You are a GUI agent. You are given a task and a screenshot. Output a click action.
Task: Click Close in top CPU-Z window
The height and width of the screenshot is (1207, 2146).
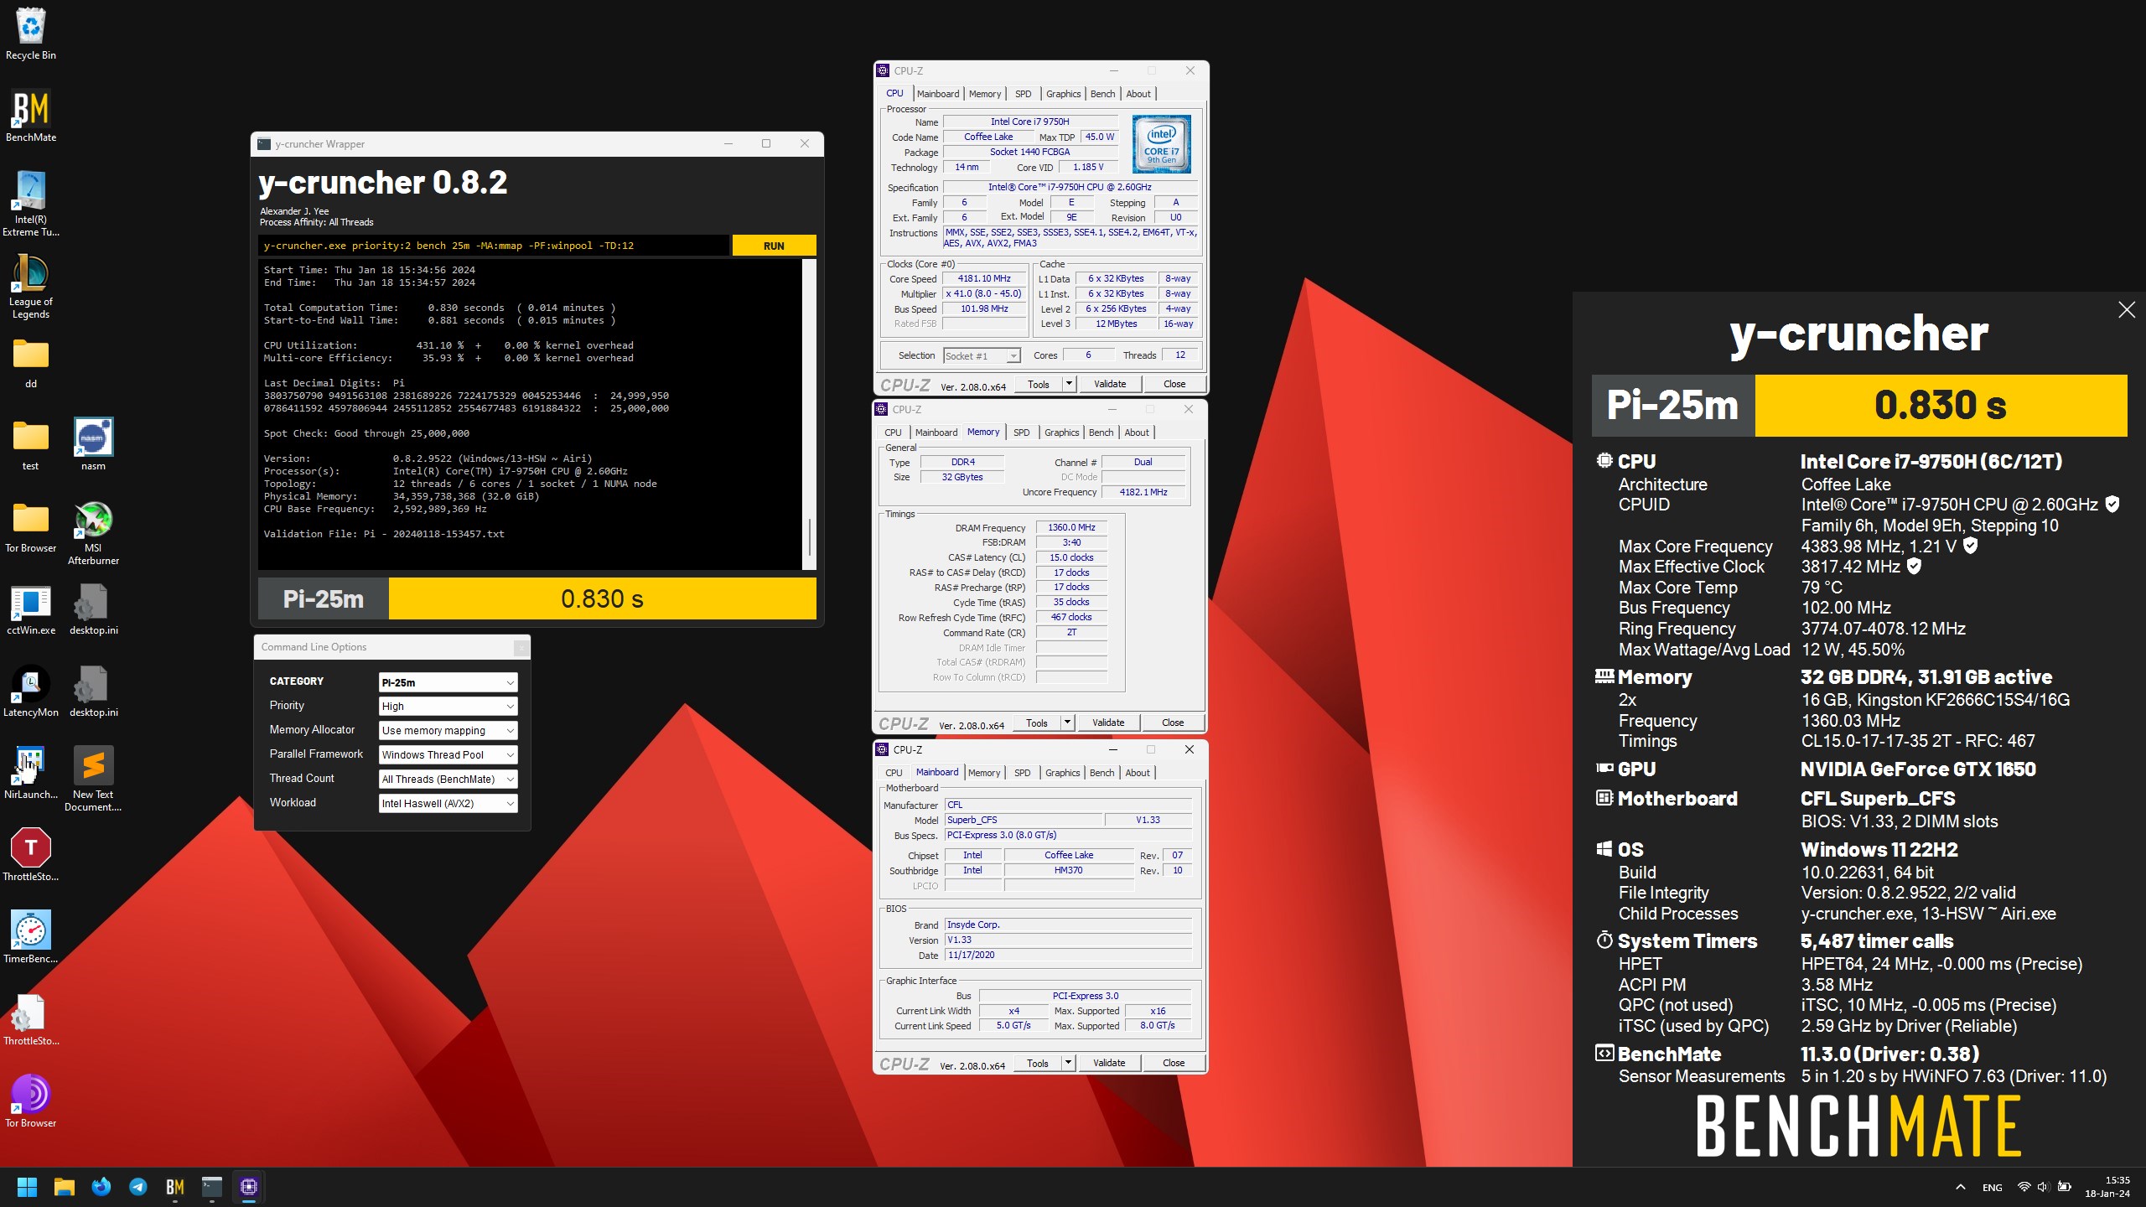click(x=1174, y=384)
